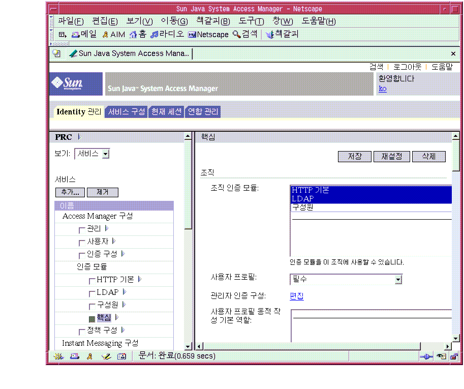This screenshot has width=464, height=389.
Task: Open properties arrow for LDAP service
Action: (x=125, y=292)
